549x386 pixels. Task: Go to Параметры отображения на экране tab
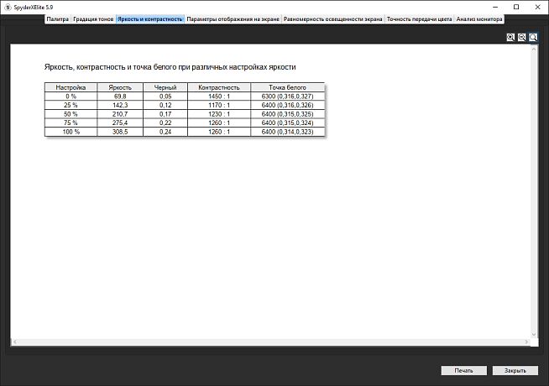pos(233,18)
